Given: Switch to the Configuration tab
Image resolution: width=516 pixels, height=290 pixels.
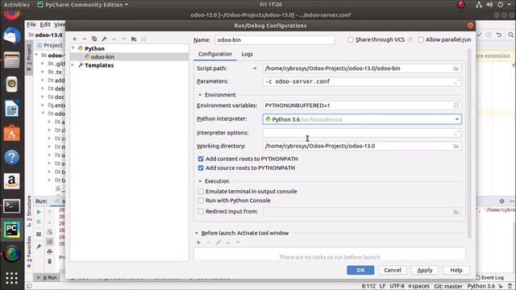Looking at the screenshot, I should 215,54.
